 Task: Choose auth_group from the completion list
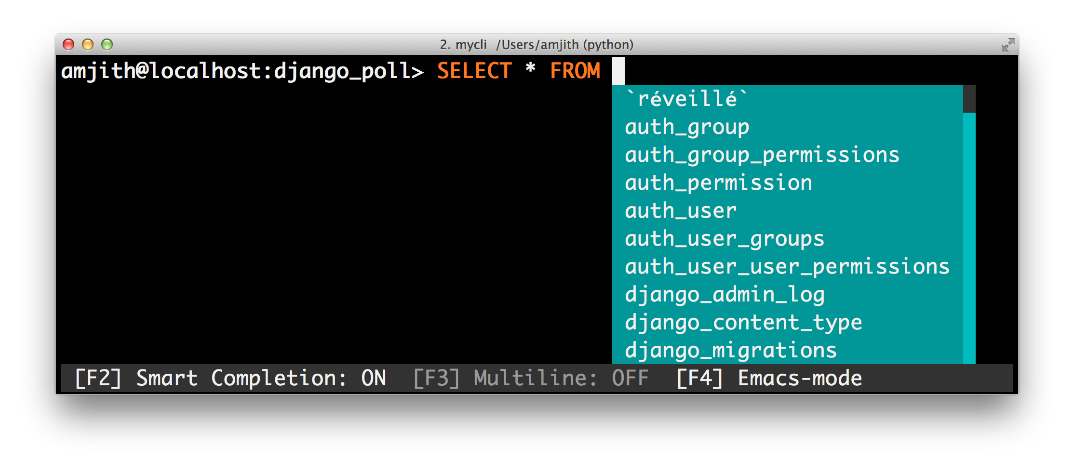coord(787,127)
